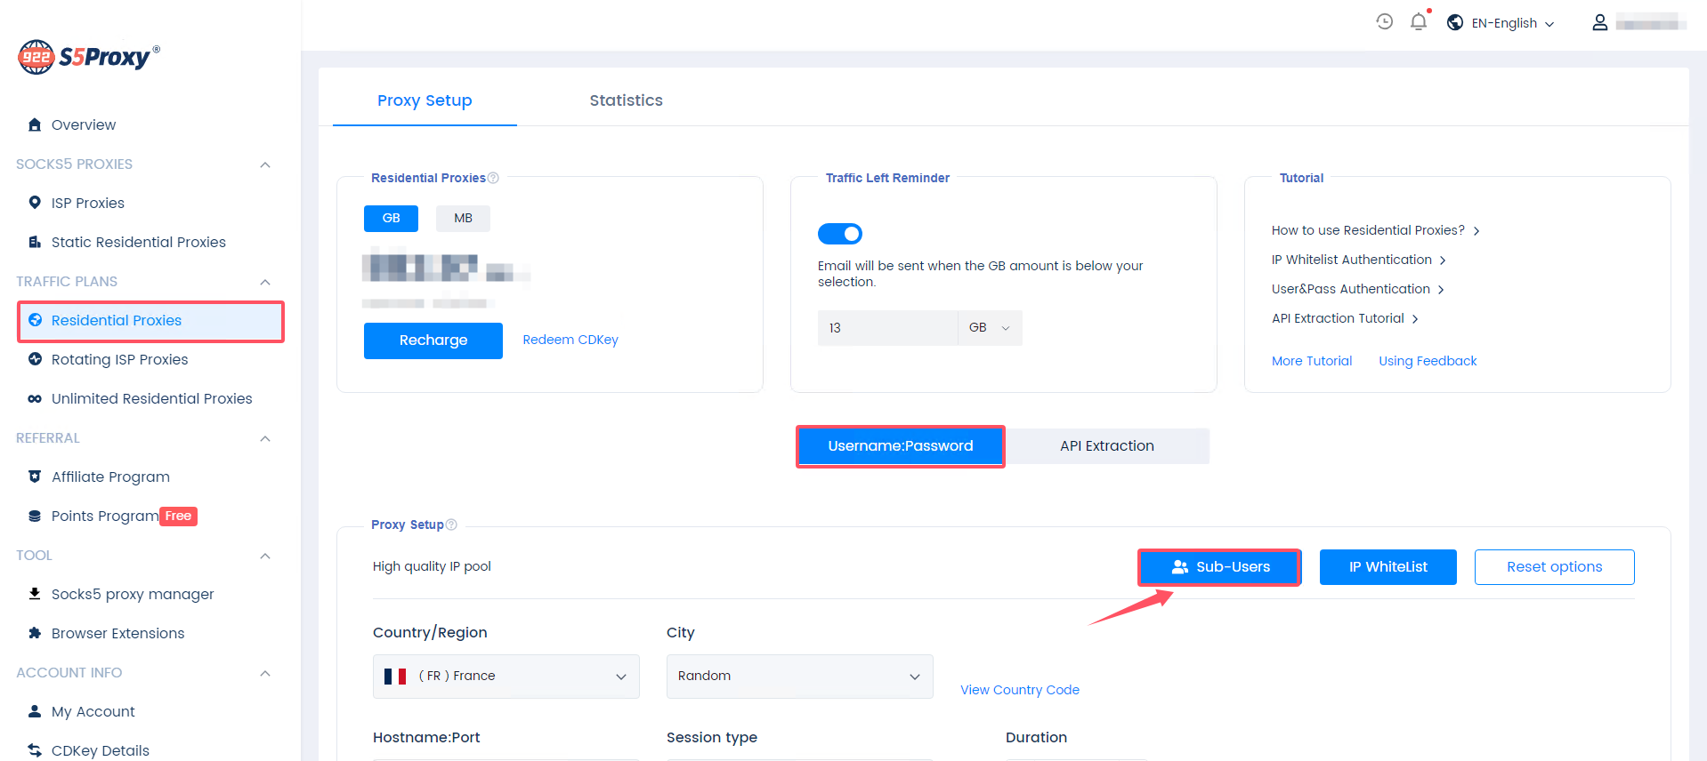The width and height of the screenshot is (1707, 761).
Task: Open the Country/Region France dropdown
Action: pos(506,676)
